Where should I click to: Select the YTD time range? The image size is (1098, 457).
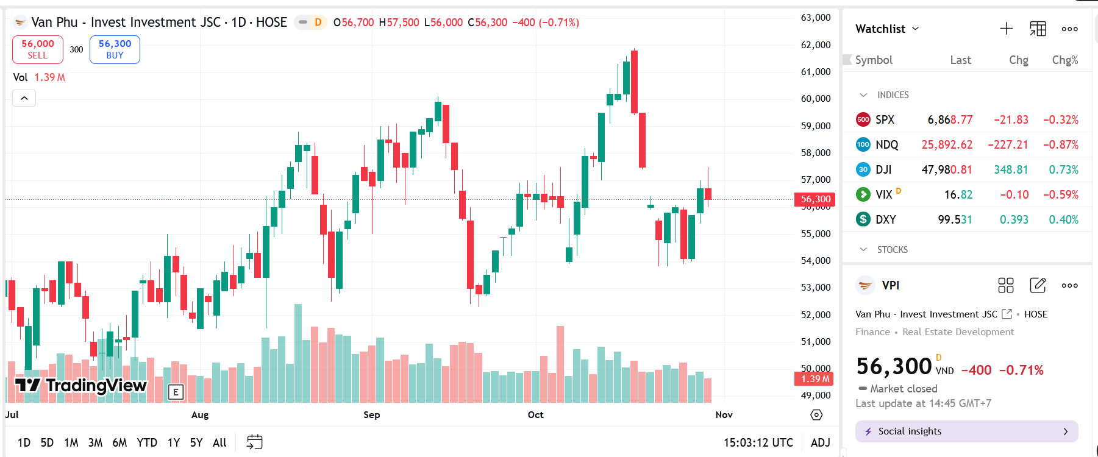click(x=147, y=442)
